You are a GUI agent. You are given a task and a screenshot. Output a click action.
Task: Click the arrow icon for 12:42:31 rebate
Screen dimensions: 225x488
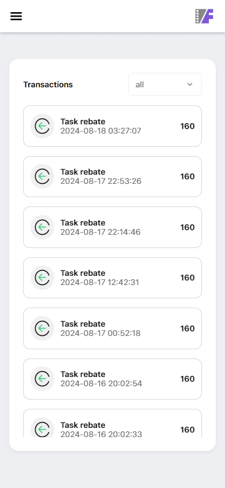(x=43, y=278)
